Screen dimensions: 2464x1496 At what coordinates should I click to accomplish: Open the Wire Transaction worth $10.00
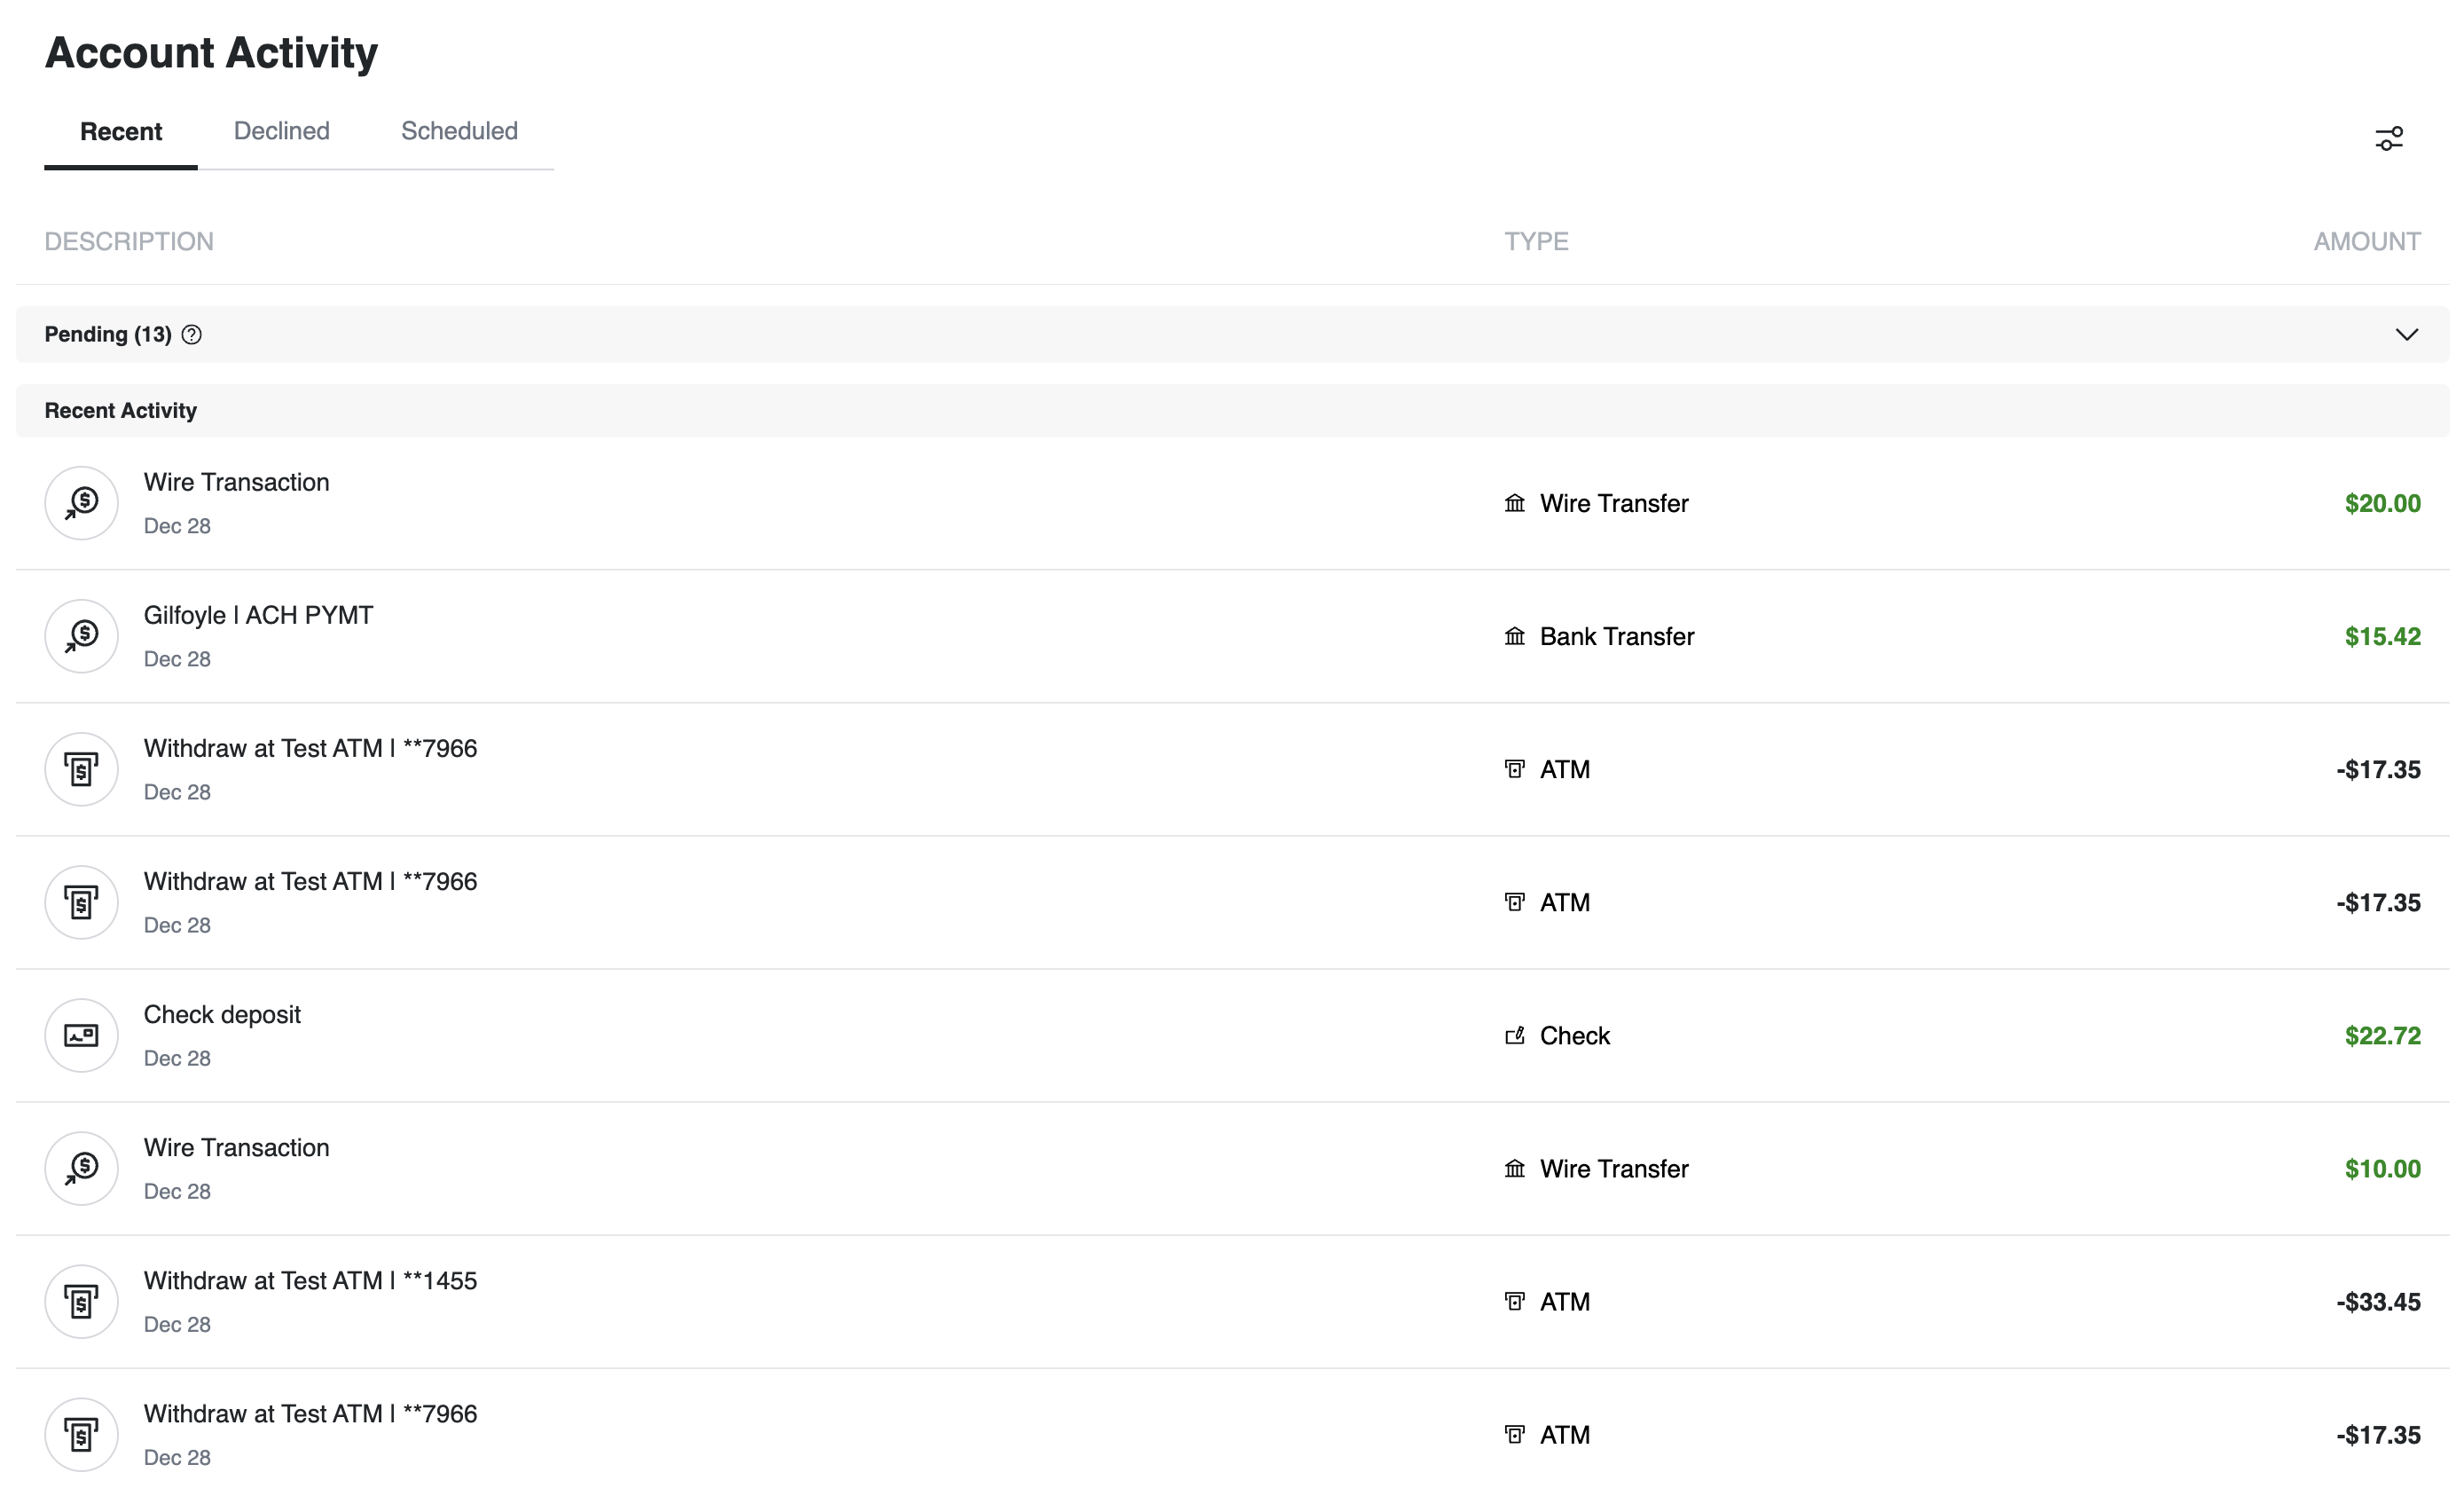(1232, 1169)
